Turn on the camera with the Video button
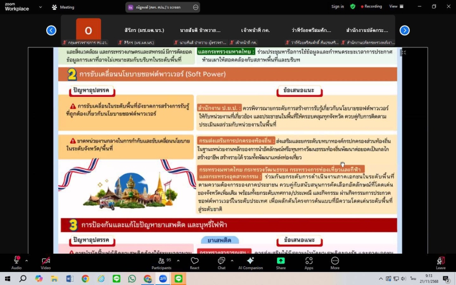The image size is (456, 285). [x=45, y=261]
